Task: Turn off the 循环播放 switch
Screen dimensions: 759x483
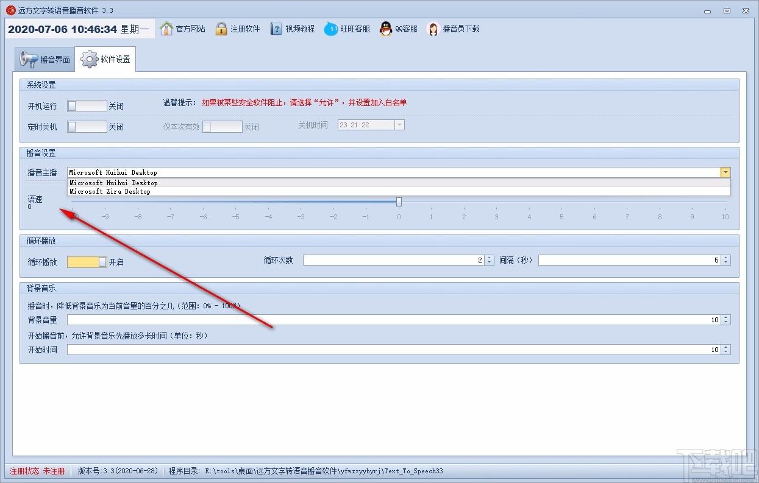Action: tap(87, 262)
